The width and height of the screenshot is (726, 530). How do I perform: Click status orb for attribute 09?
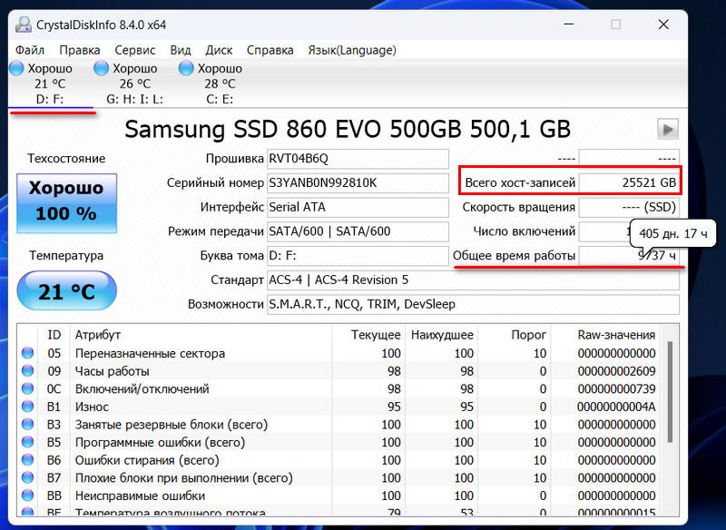(28, 371)
